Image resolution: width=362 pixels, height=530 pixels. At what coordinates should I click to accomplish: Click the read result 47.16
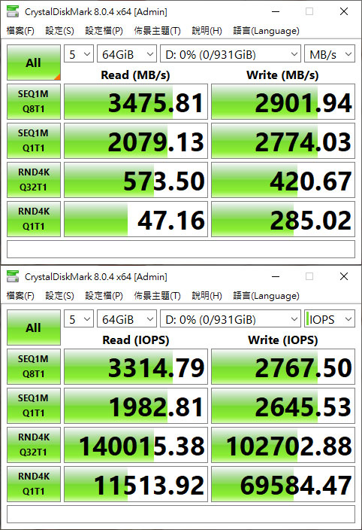[136, 219]
